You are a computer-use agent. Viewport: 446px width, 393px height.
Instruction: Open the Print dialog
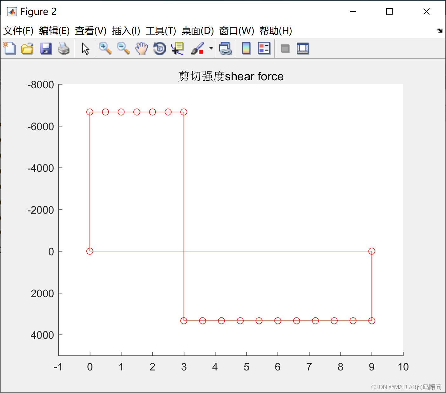click(x=64, y=48)
